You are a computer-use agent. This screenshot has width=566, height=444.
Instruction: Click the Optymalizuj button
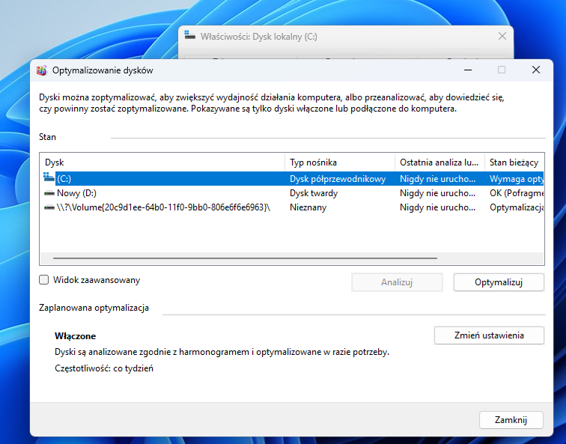coord(499,282)
